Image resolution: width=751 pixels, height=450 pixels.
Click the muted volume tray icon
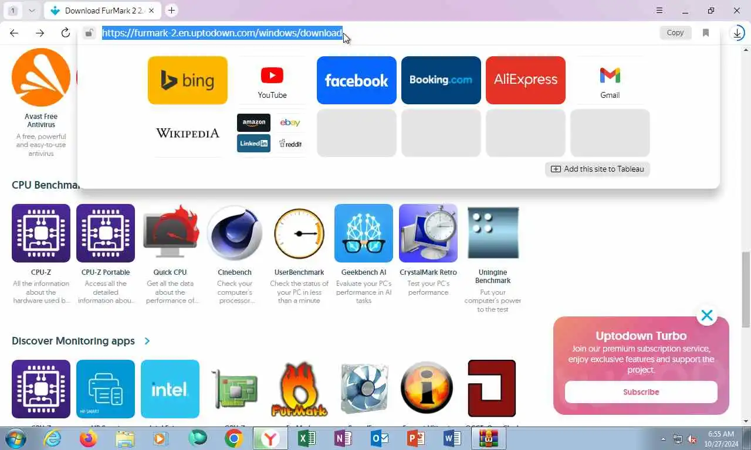[692, 439]
